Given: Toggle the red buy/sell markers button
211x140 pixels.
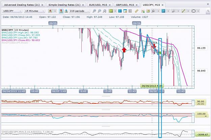Looking at the screenshot, I should (61, 11).
